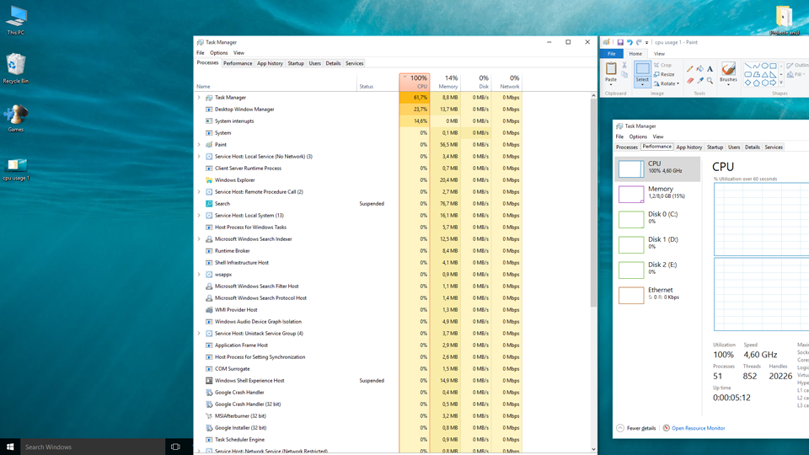The image size is (809, 455).
Task: Sort processes by the CPU column header
Action: point(415,82)
